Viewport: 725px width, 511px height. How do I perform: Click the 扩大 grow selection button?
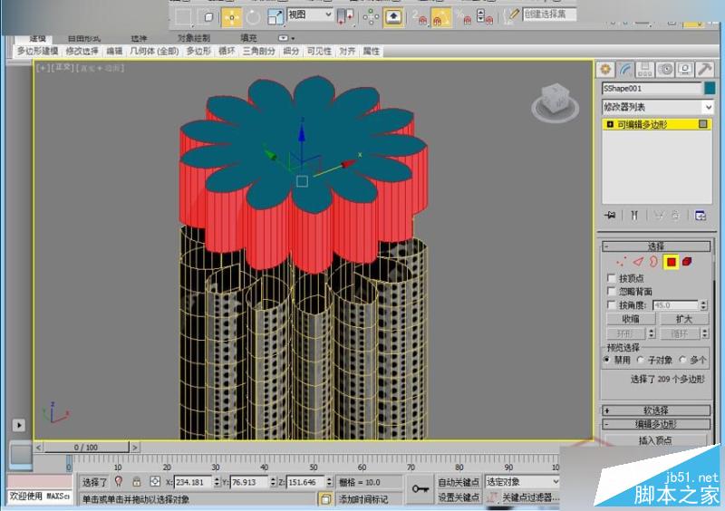(x=682, y=319)
